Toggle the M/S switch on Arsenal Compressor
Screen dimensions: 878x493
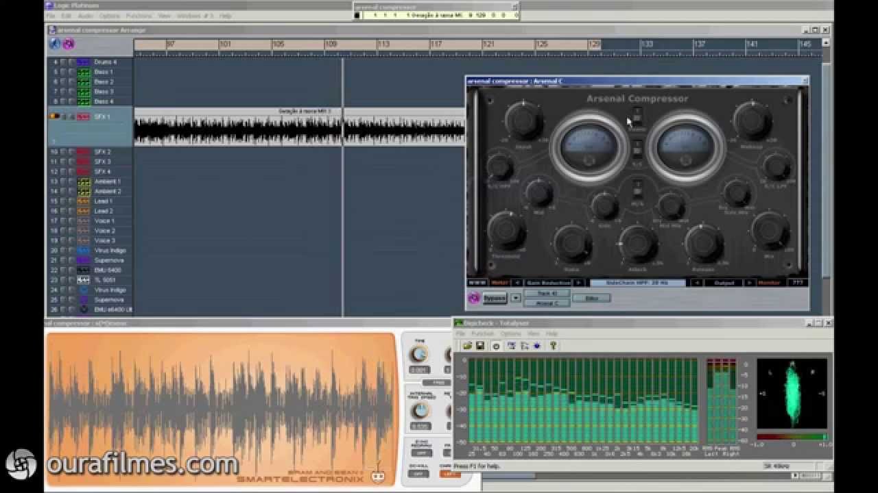point(637,188)
